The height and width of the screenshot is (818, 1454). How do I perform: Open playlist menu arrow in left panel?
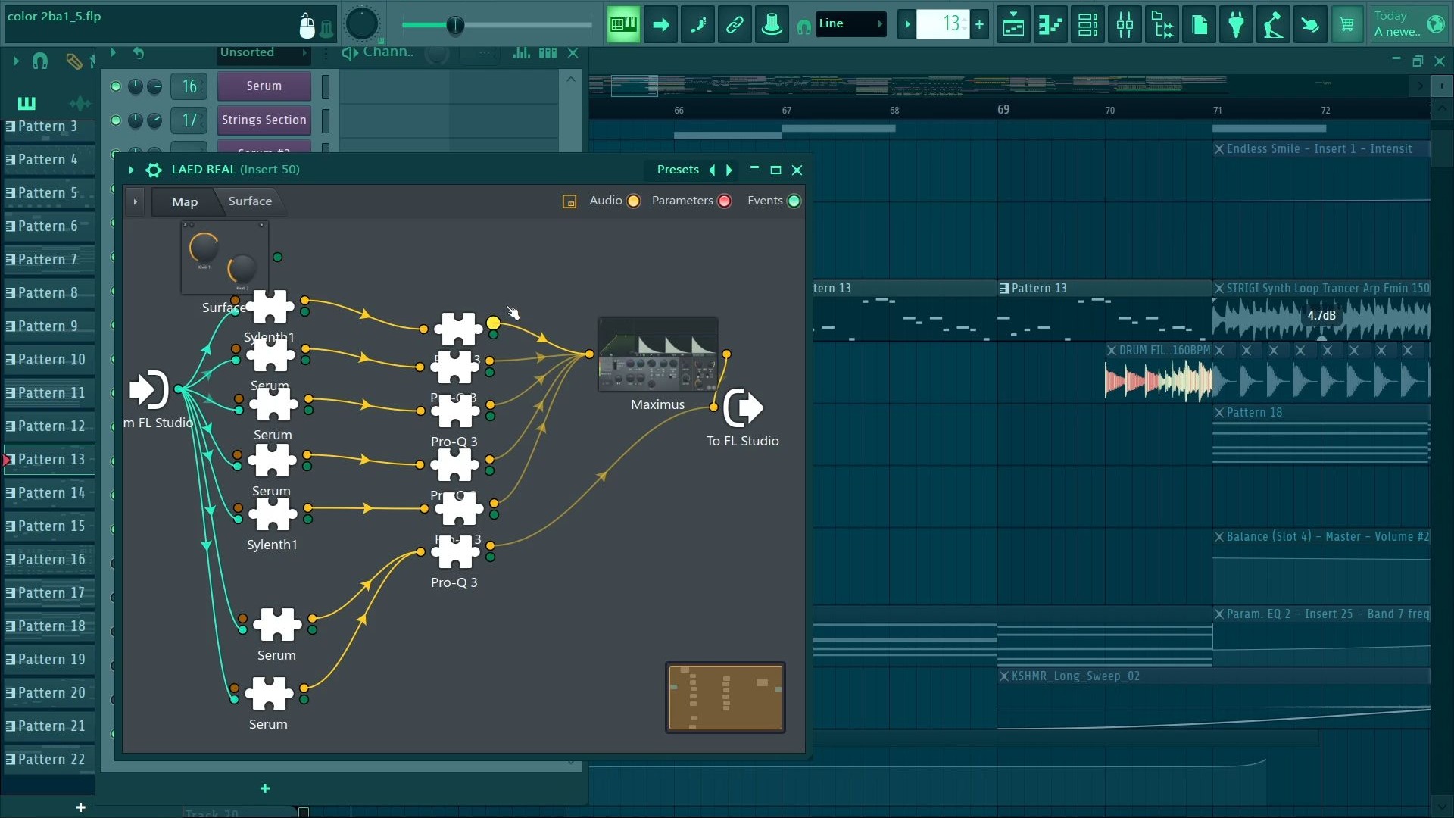click(15, 61)
